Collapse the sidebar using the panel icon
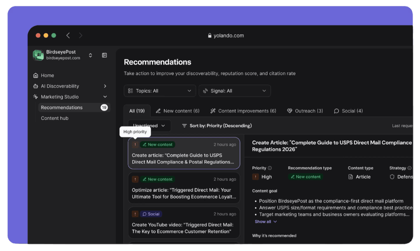The width and height of the screenshot is (420, 251). (104, 55)
